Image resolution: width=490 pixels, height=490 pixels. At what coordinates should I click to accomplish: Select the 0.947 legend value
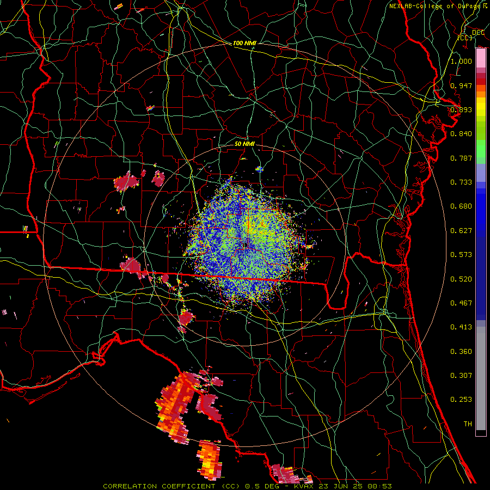coord(461,85)
